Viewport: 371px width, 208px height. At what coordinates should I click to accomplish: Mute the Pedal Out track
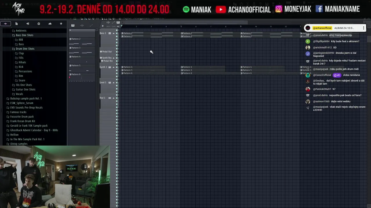117,52
